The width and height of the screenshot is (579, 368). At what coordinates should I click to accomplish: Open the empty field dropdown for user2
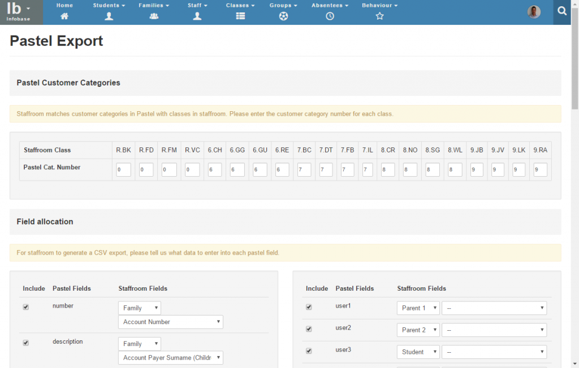pyautogui.click(x=494, y=330)
